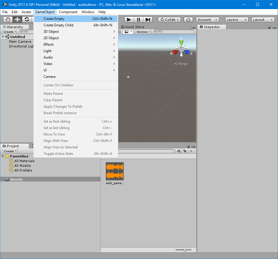This screenshot has height=259, width=278.
Task: Toggle scene audio speaker icon
Action: pyautogui.click(x=119, y=32)
